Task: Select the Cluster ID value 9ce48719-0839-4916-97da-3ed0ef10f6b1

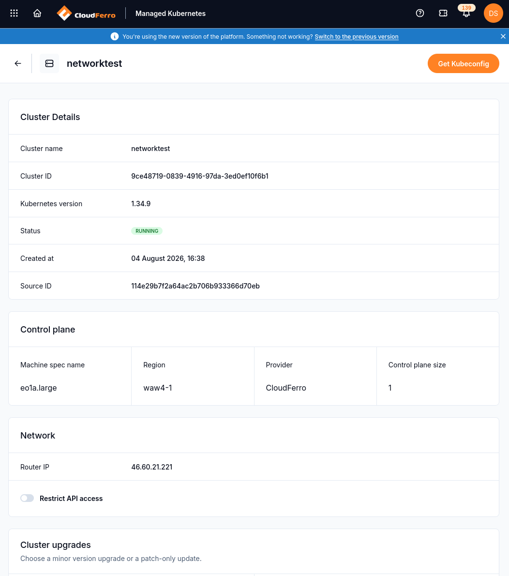Action: tap(200, 176)
